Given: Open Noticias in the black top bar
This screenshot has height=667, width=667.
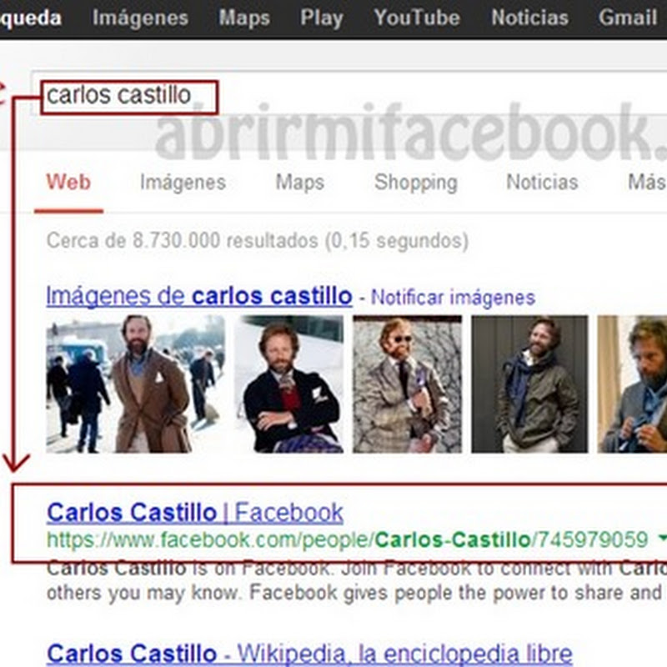Looking at the screenshot, I should coord(529,18).
